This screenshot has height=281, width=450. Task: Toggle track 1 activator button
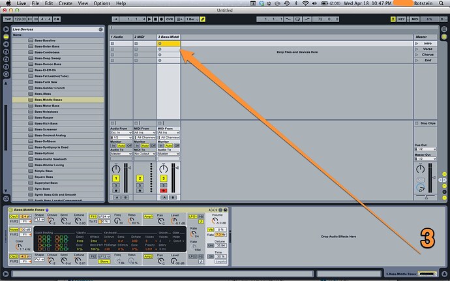[x=116, y=179]
